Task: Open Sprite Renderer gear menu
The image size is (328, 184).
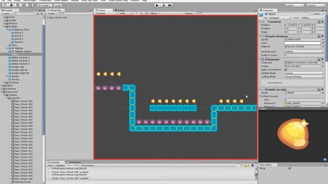Action: (x=322, y=36)
